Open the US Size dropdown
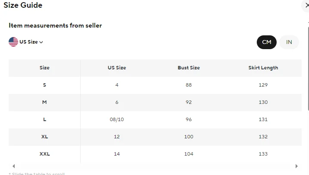This screenshot has width=309, height=175. (28, 42)
